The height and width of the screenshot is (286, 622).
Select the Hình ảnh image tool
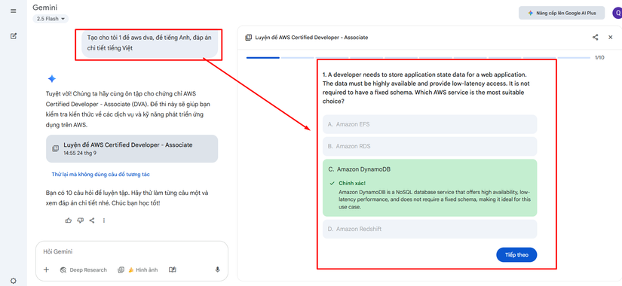(142, 269)
